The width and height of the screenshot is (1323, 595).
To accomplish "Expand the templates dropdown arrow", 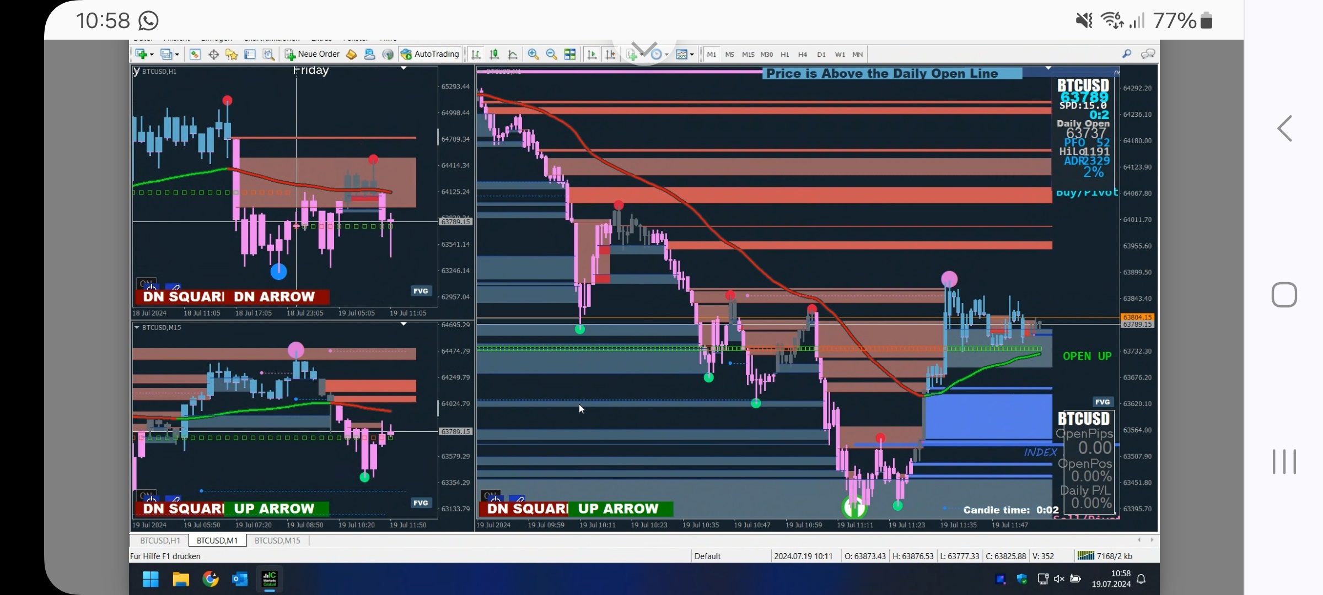I will pos(692,55).
